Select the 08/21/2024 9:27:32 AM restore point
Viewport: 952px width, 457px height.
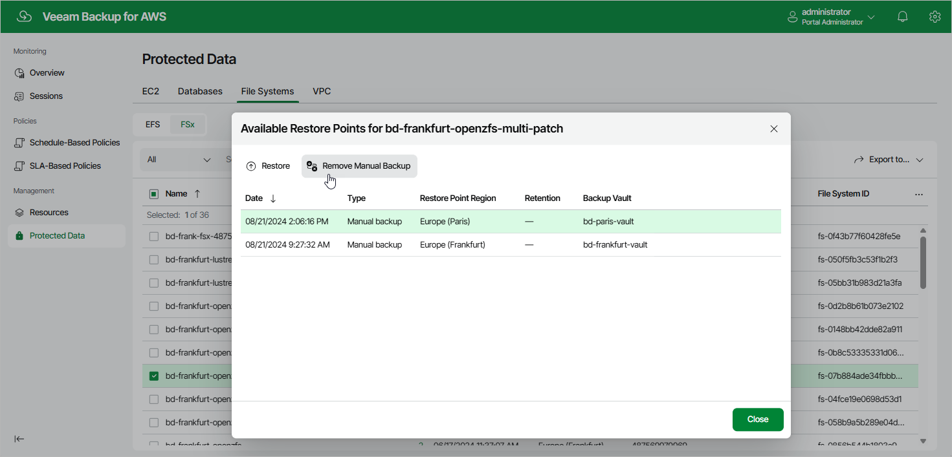click(511, 245)
